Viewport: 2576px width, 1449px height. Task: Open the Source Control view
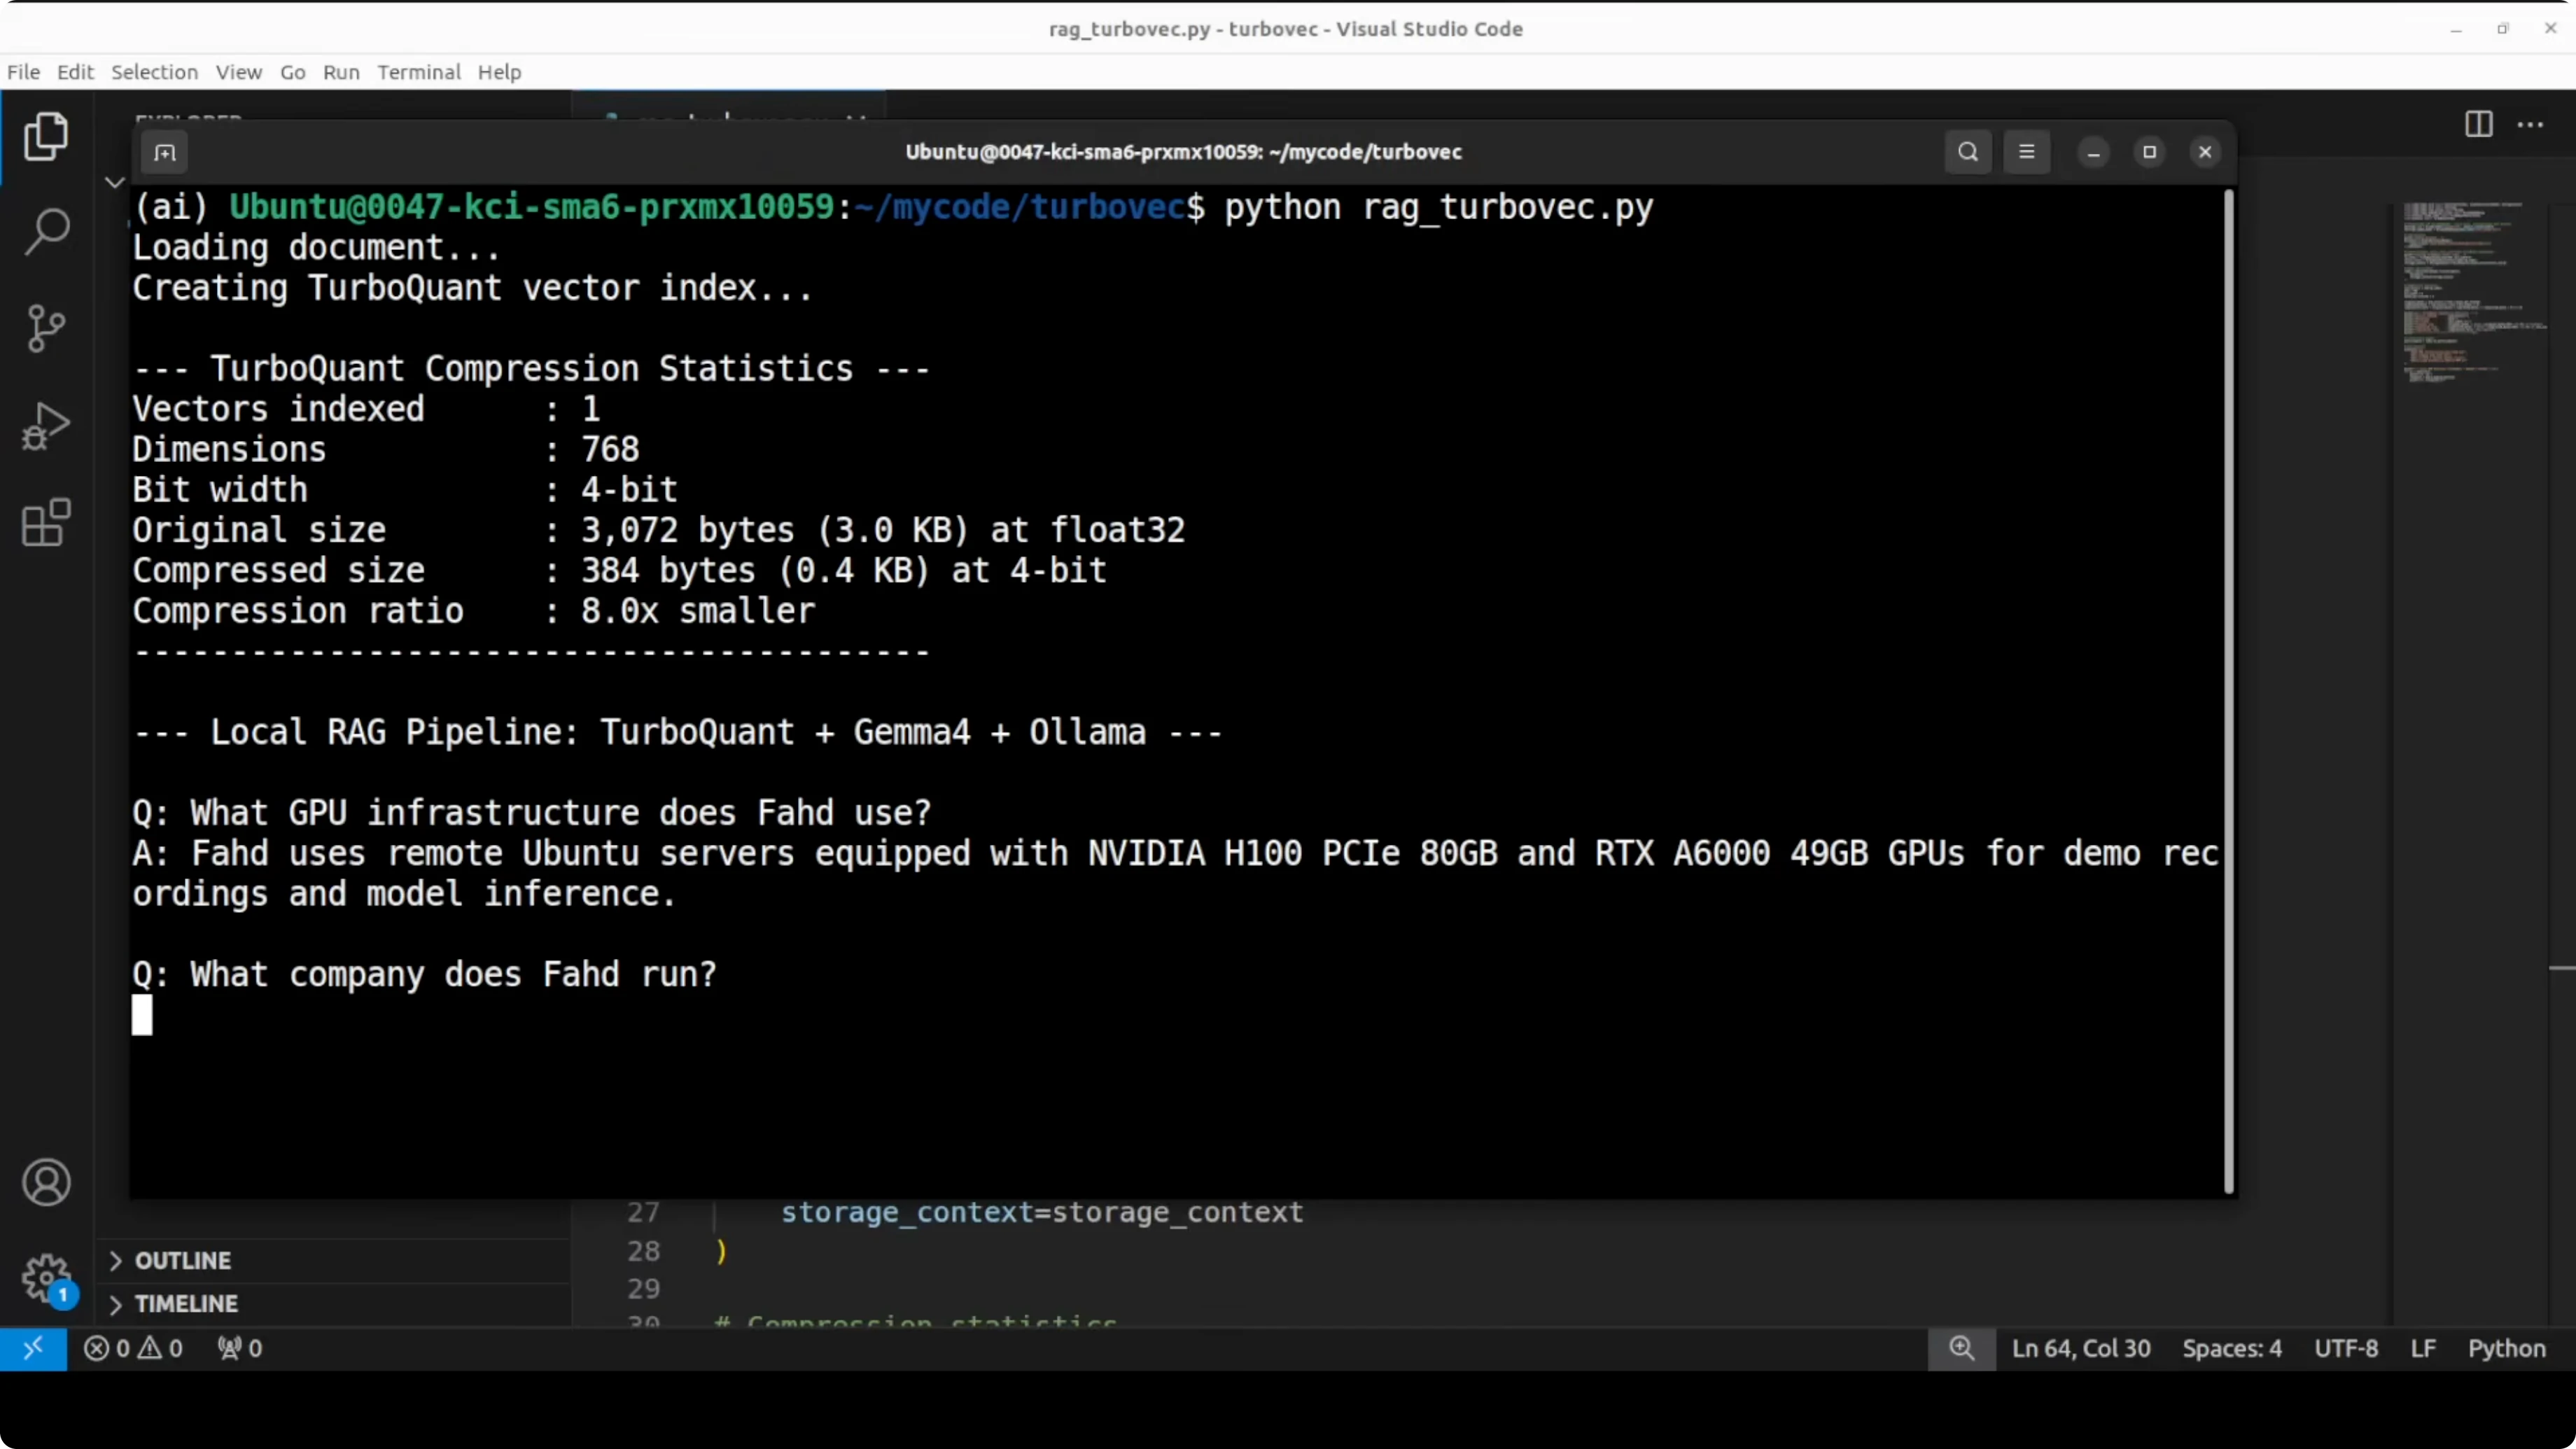point(46,328)
